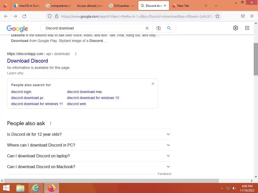Click the scroll left arrow

click(2, 181)
